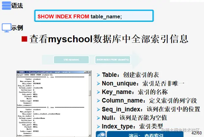
Task: Click the red square bullet before 查看myschool
Action: [x=24, y=39]
